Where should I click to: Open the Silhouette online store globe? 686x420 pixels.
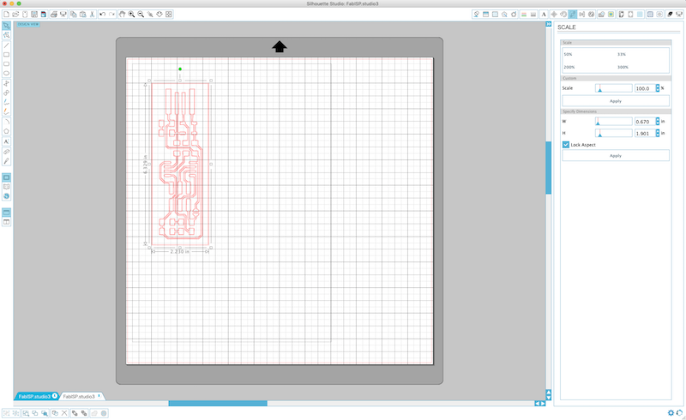(x=7, y=196)
